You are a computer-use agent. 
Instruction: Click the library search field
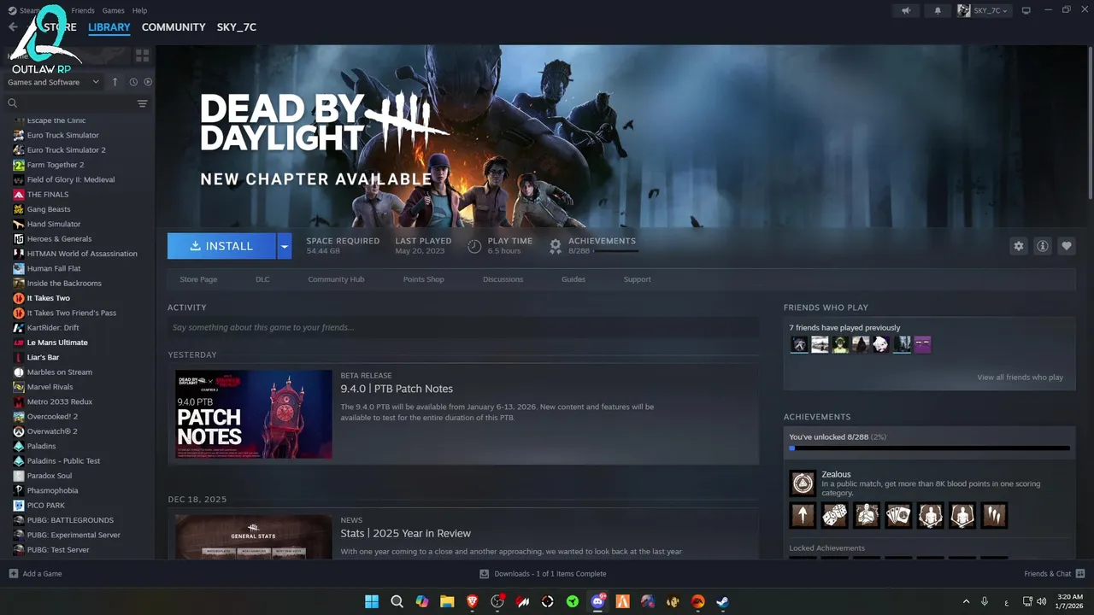pyautogui.click(x=70, y=103)
